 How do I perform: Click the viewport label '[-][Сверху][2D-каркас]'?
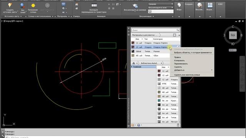[x=12, y=21]
